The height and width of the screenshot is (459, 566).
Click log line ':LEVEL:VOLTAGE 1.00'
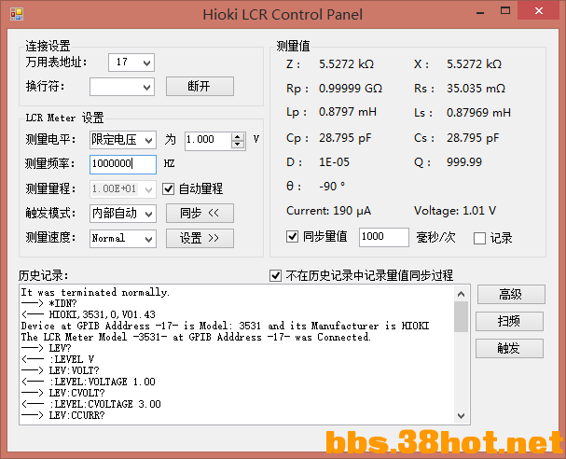(x=103, y=382)
